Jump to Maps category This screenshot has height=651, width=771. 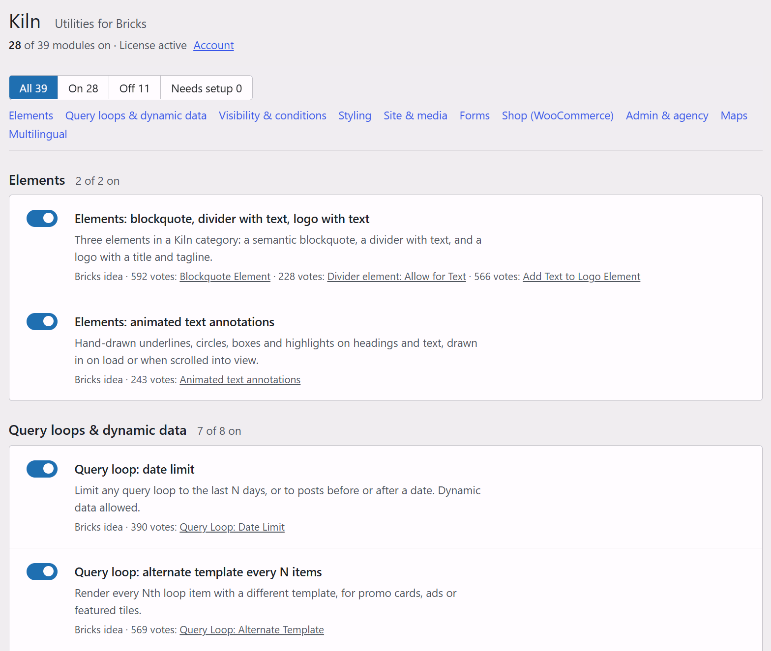pos(734,115)
